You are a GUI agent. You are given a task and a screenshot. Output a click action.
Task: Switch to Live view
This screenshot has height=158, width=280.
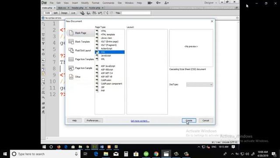tap(73, 13)
